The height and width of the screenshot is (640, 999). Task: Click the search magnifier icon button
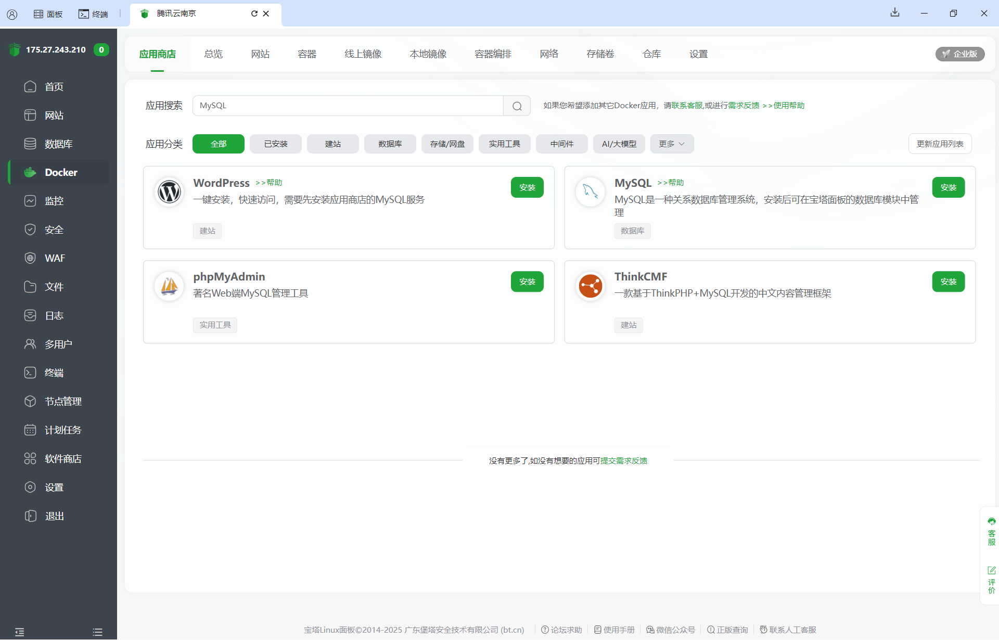pos(517,106)
